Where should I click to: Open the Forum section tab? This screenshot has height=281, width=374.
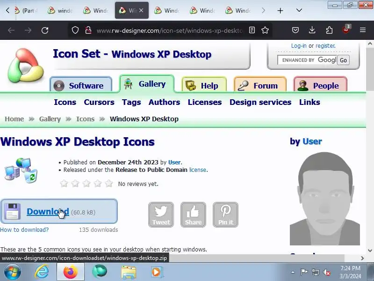pyautogui.click(x=260, y=85)
